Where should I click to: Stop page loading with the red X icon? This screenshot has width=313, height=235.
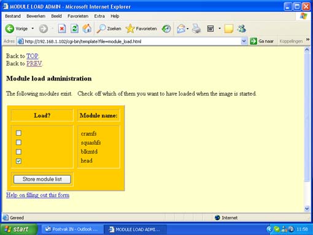click(62, 29)
